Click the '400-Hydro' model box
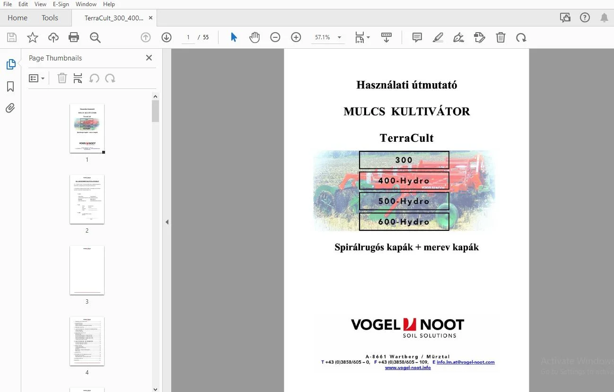Viewport: 614px width, 392px height. tap(404, 181)
